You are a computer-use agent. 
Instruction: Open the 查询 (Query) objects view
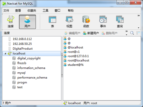click(x=120, y=22)
